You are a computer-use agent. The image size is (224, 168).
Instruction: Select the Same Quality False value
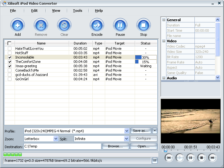pos(205,73)
